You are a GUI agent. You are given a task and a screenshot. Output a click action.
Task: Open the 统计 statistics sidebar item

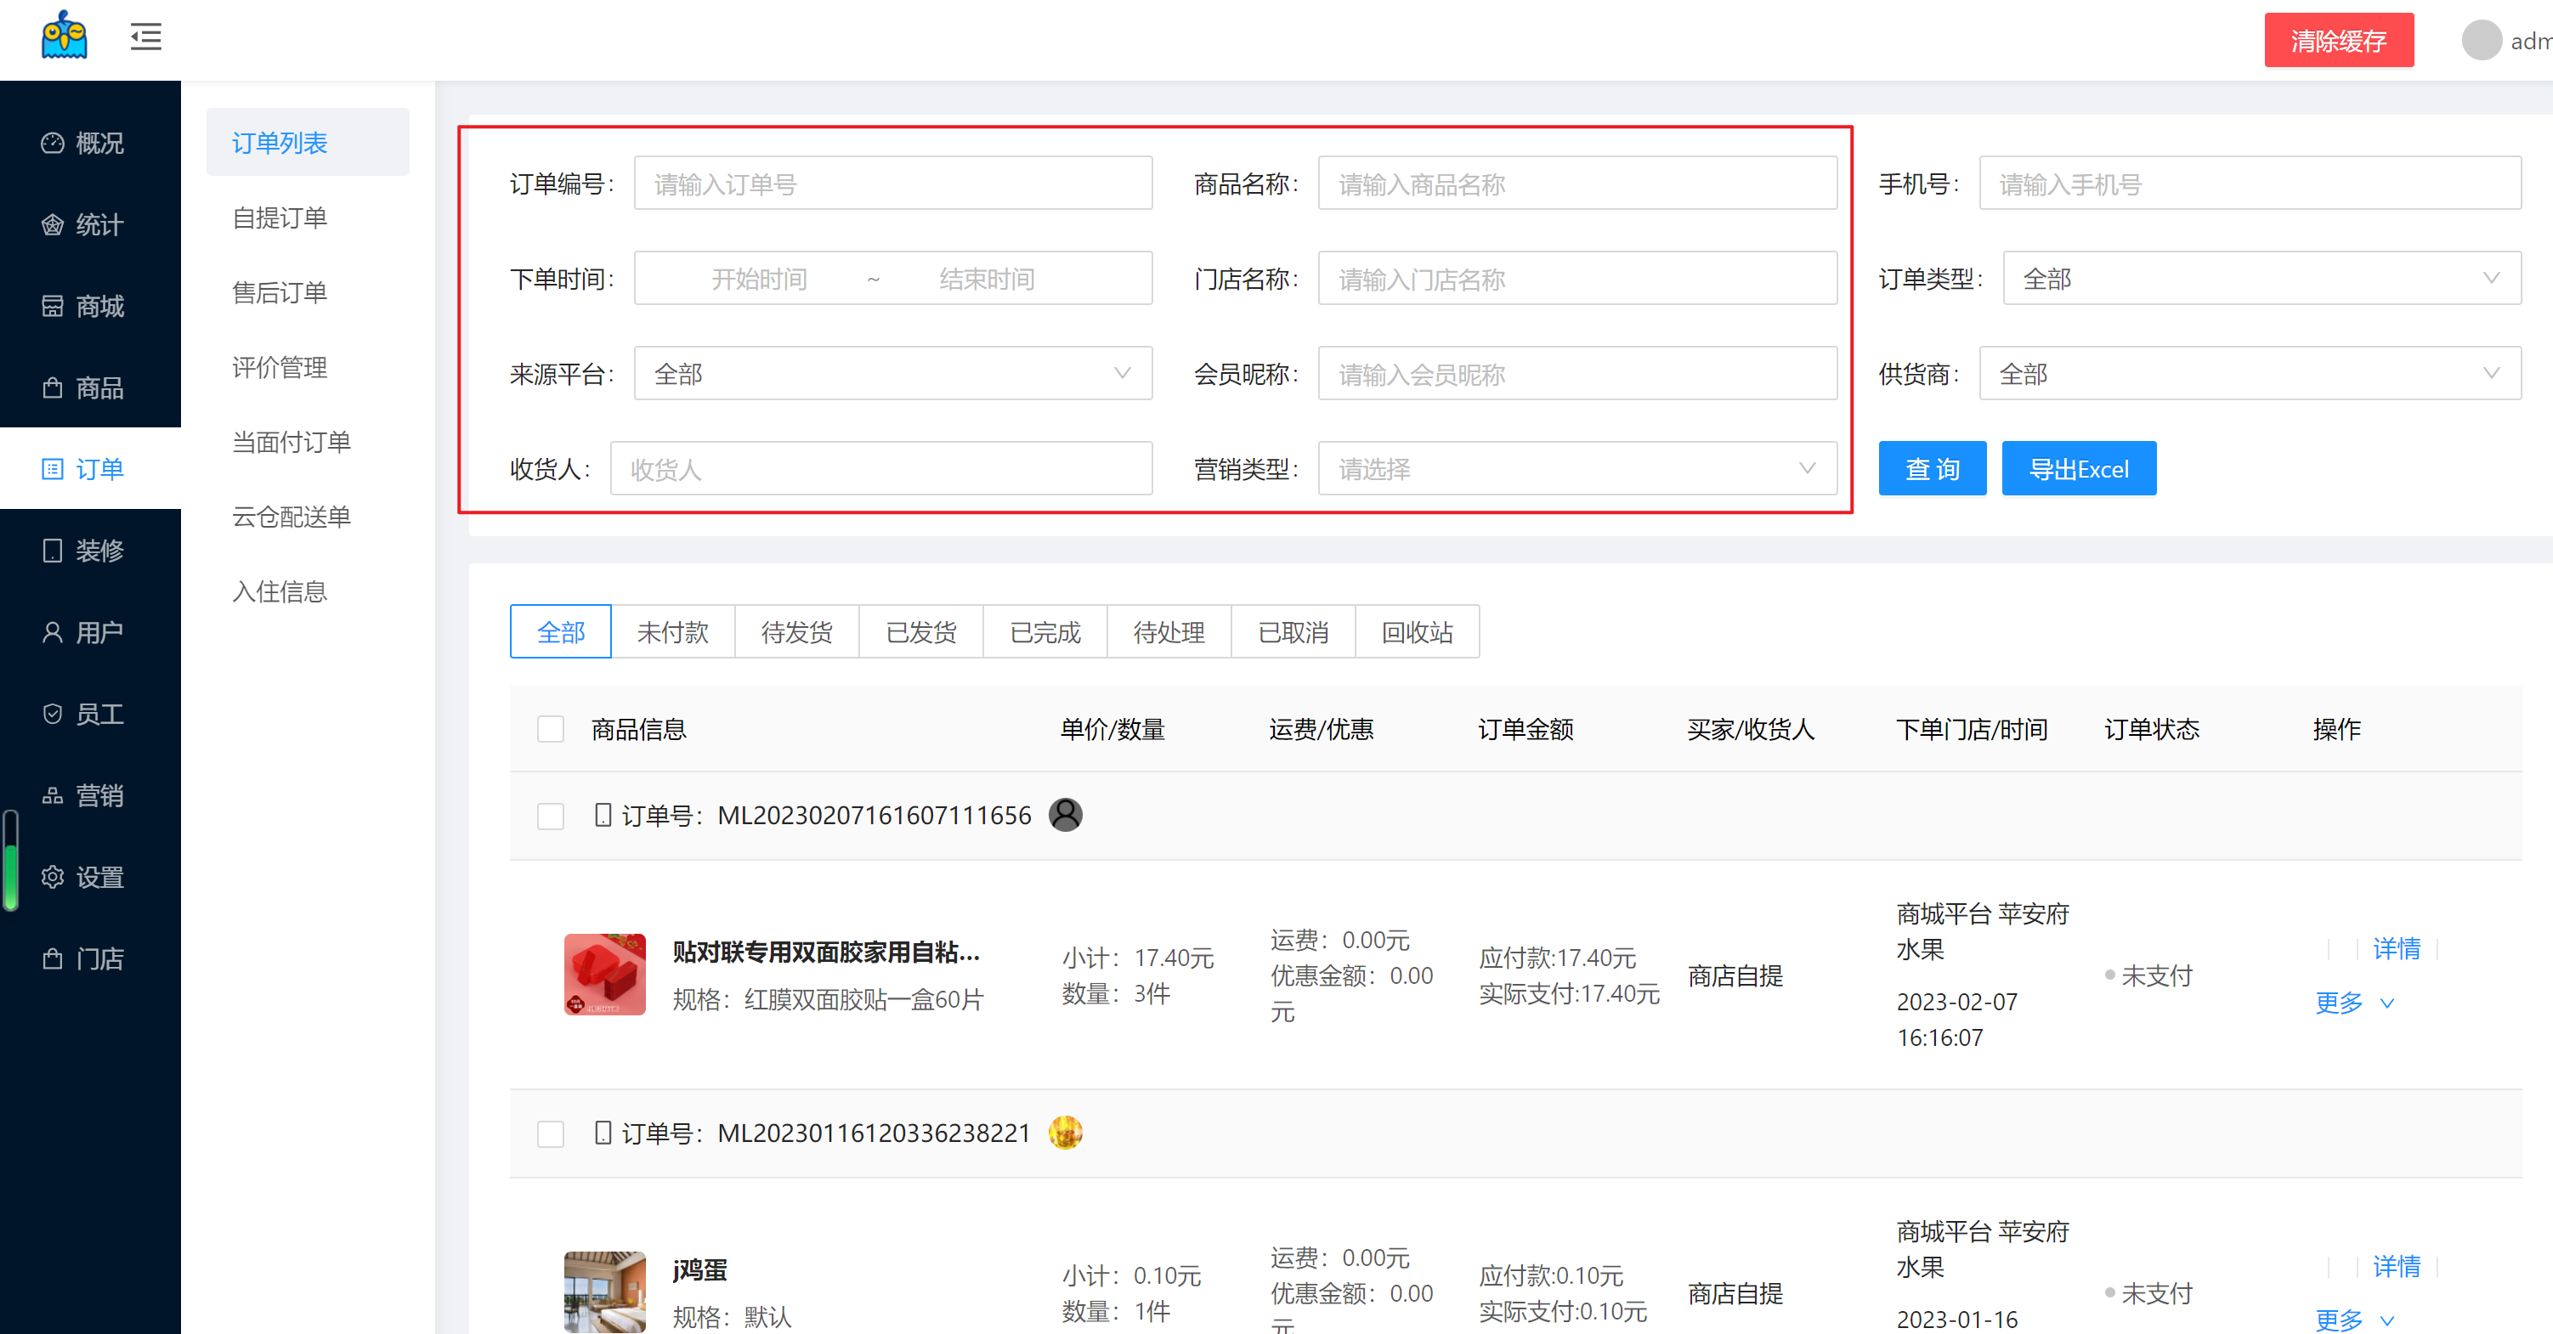(x=83, y=225)
